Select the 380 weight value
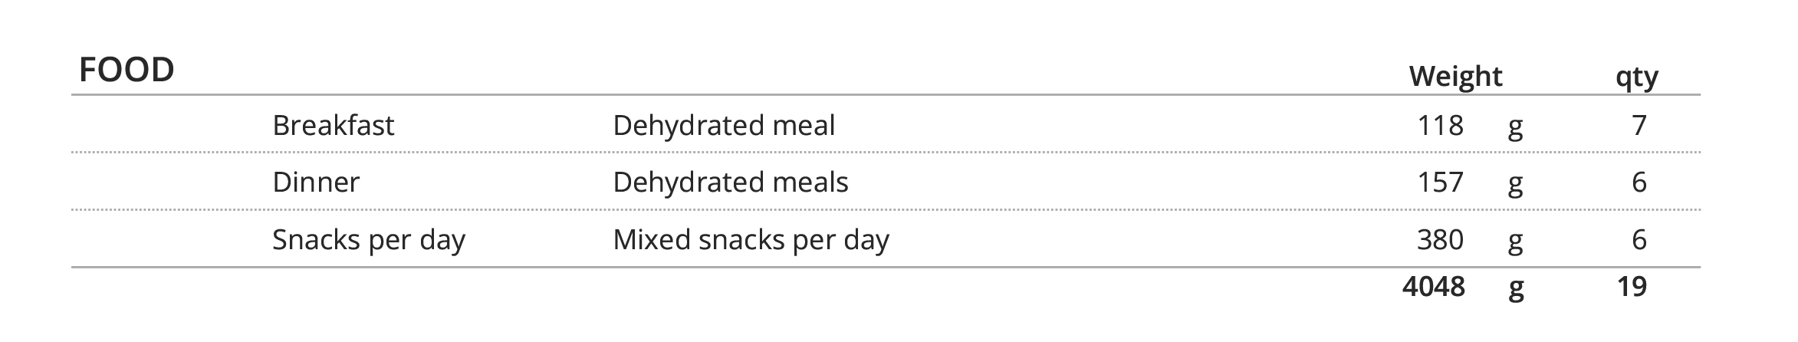The width and height of the screenshot is (1798, 342). pyautogui.click(x=1440, y=240)
